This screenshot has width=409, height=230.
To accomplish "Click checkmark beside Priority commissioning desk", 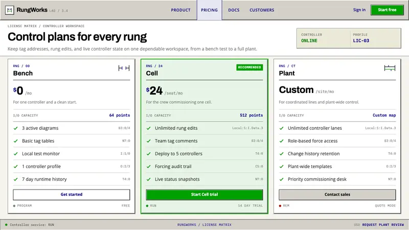I will 282,179.
